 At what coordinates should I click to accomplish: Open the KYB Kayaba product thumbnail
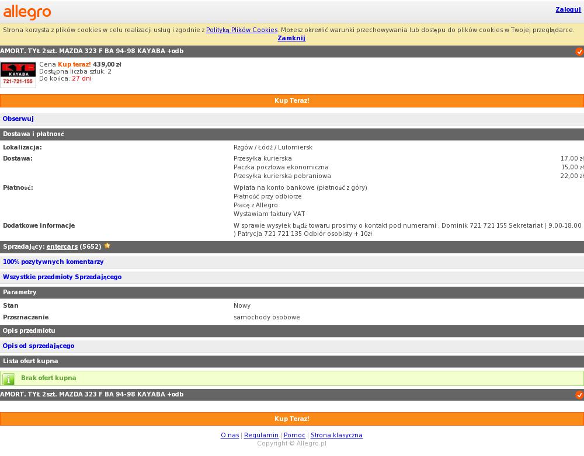tap(18, 75)
